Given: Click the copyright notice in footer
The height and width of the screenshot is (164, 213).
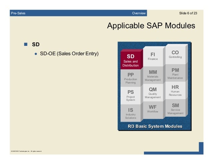Looking at the screenshot, I should (x=26, y=151).
